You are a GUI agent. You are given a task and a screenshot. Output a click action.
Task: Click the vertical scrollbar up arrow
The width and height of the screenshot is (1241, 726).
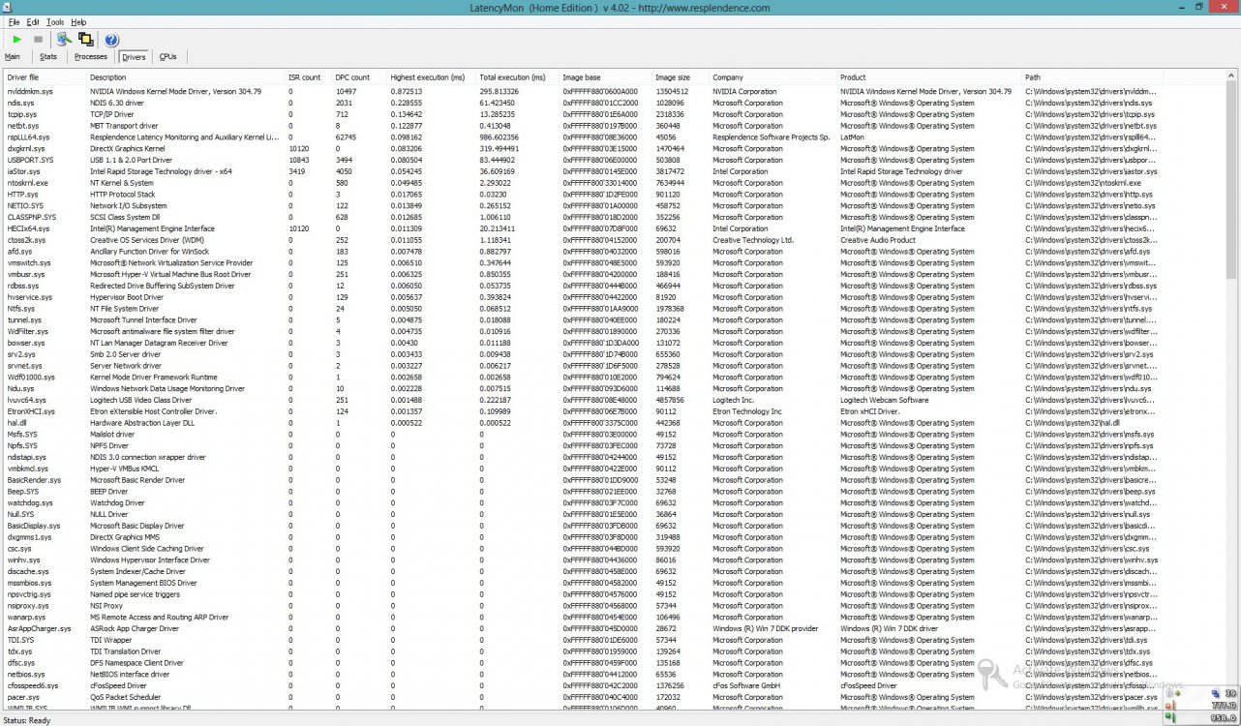coord(1232,76)
